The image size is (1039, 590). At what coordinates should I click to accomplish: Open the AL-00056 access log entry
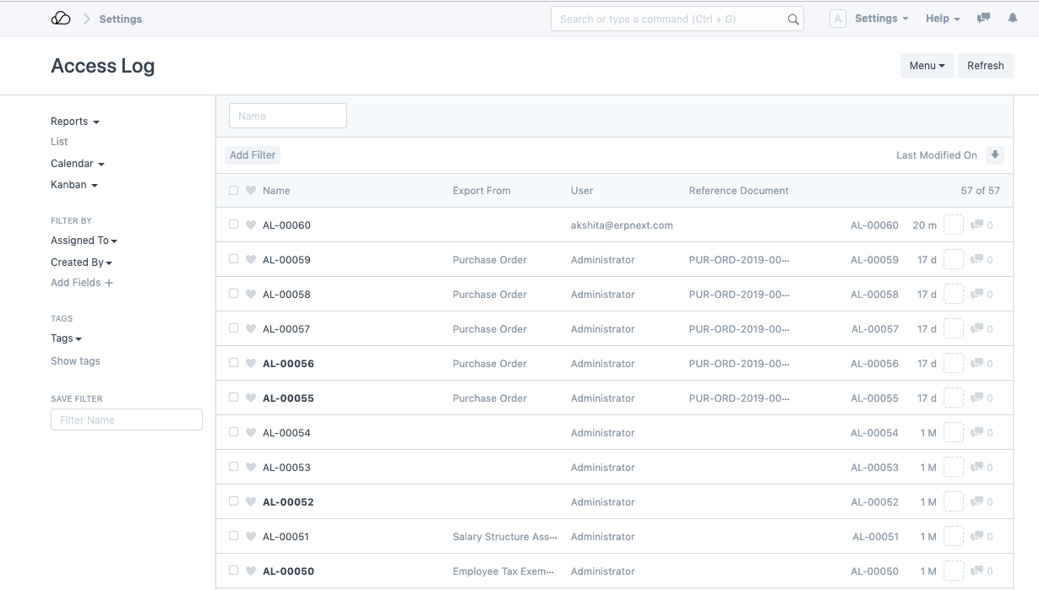point(288,364)
